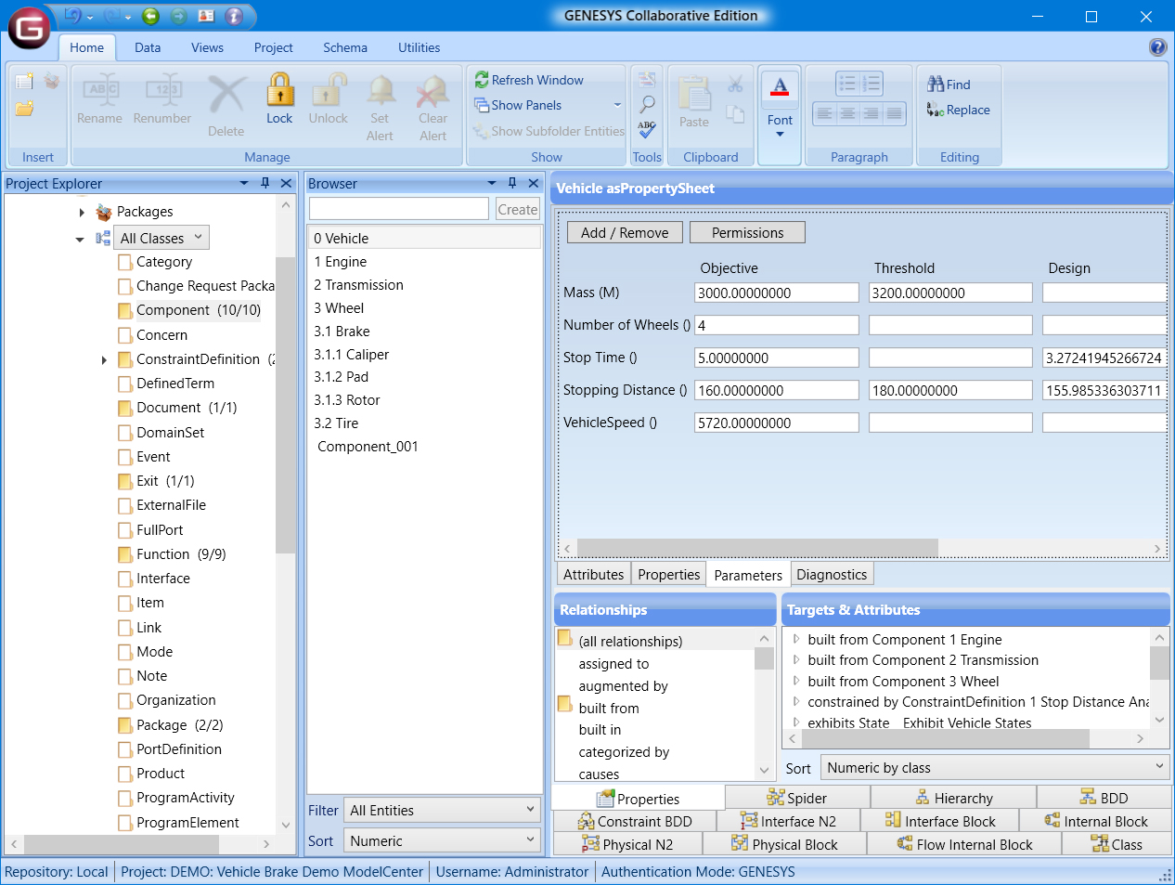Open the Filter All Entities dropdown
1175x885 pixels.
[x=442, y=809]
